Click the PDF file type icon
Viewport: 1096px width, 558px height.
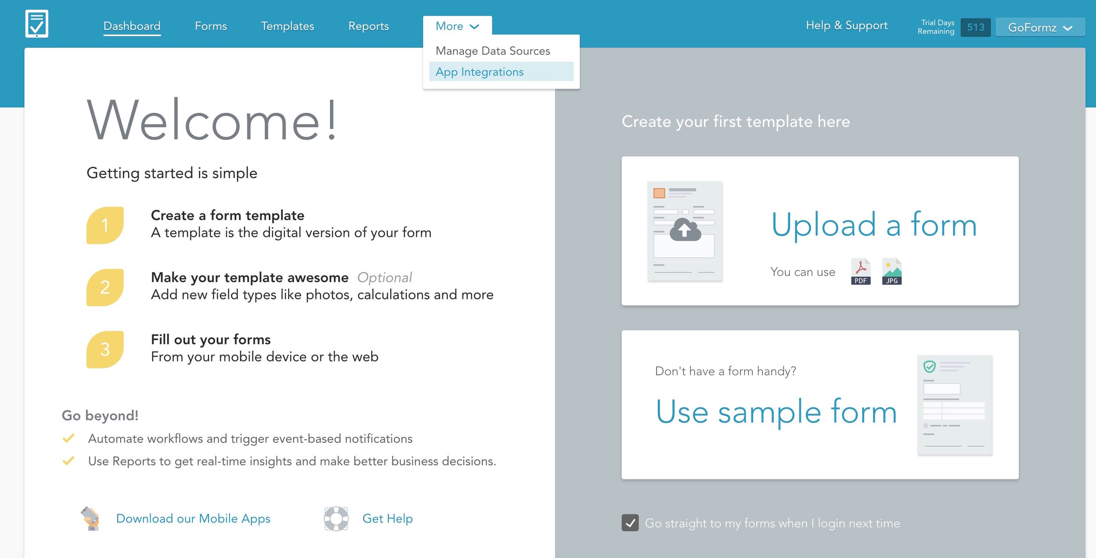861,272
